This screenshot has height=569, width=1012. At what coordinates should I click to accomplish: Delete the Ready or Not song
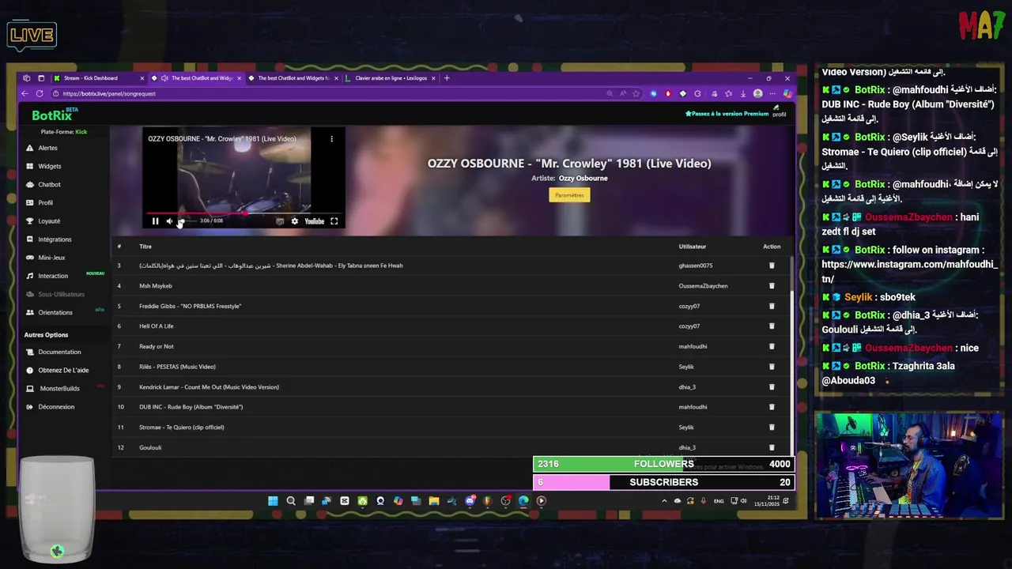click(x=772, y=346)
